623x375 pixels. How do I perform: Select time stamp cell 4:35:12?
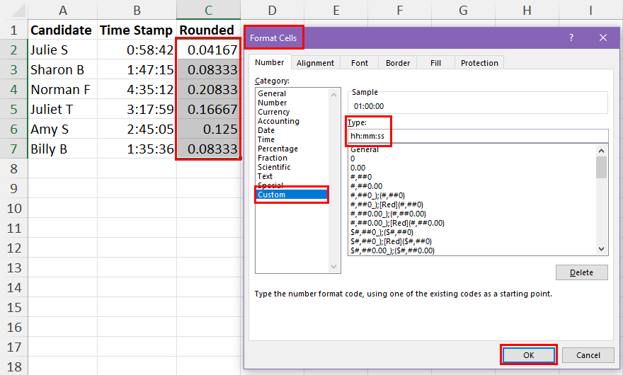coord(137,89)
